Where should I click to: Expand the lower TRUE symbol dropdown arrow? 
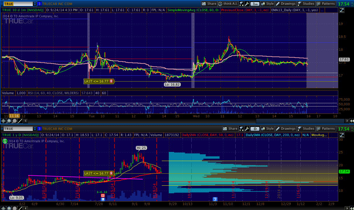coord(35,129)
